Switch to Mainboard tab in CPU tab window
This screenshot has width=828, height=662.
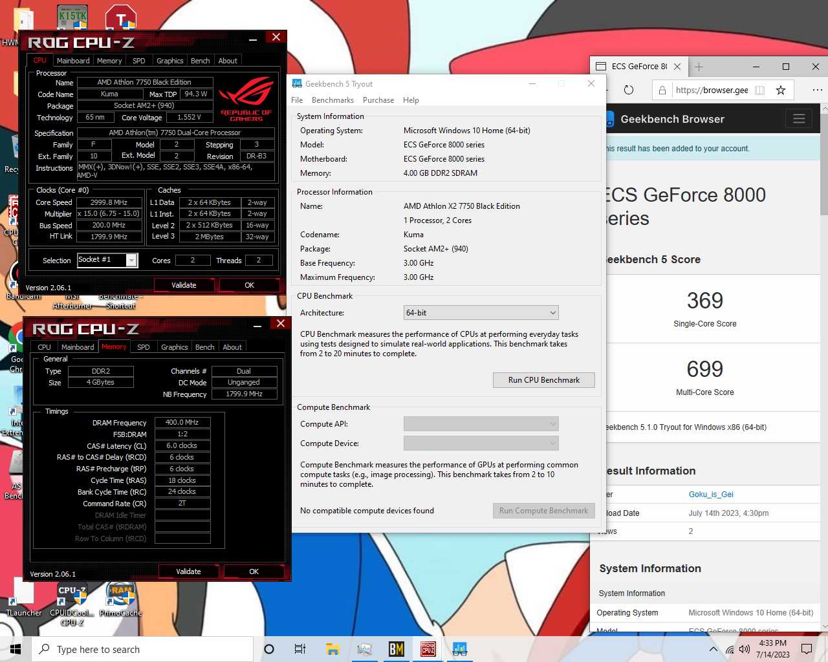(x=73, y=61)
